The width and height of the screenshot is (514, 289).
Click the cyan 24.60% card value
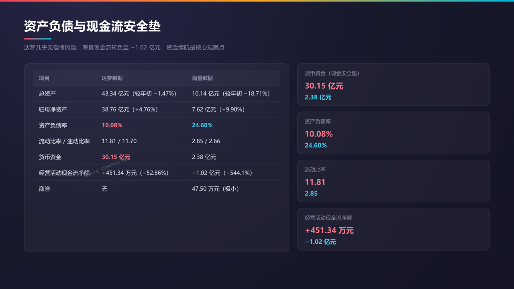pyautogui.click(x=316, y=145)
